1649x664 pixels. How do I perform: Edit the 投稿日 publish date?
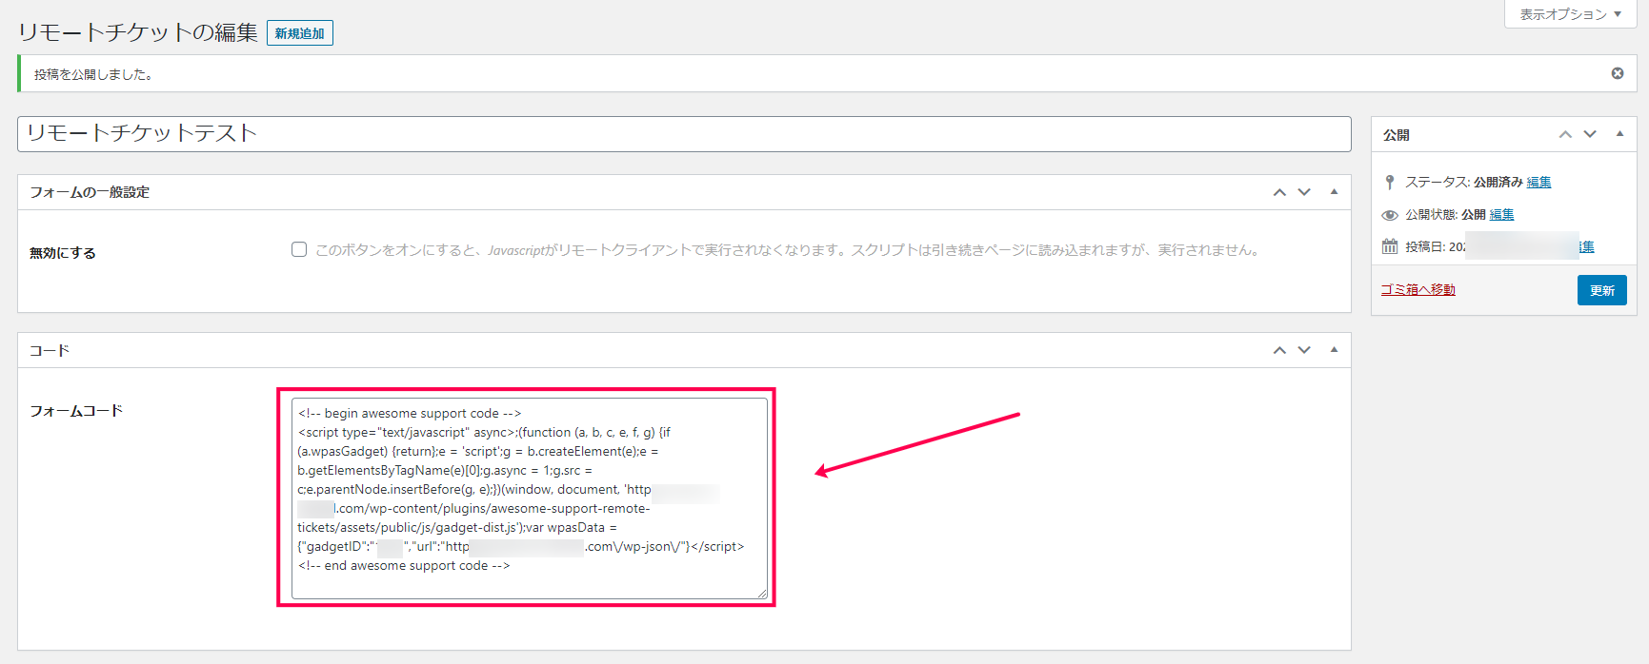coord(1586,246)
